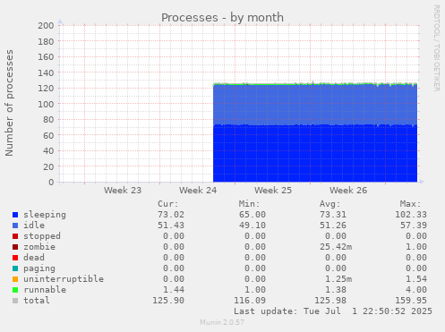This screenshot has height=332, width=445.
Task: Click idle average value 51.26
Action: click(x=333, y=226)
